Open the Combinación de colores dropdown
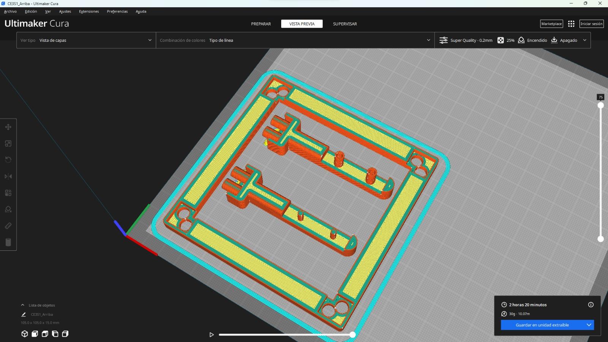Image resolution: width=608 pixels, height=342 pixels. (295, 40)
